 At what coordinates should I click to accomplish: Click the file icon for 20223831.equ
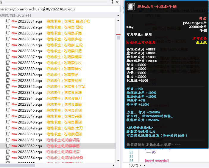[8, 21]
